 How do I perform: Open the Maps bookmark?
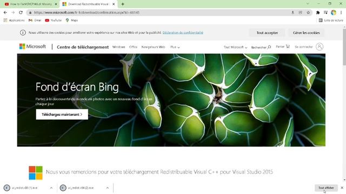pos(72,20)
